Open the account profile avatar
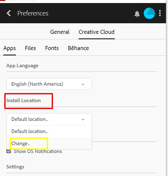168x176 pixels. coord(149,13)
